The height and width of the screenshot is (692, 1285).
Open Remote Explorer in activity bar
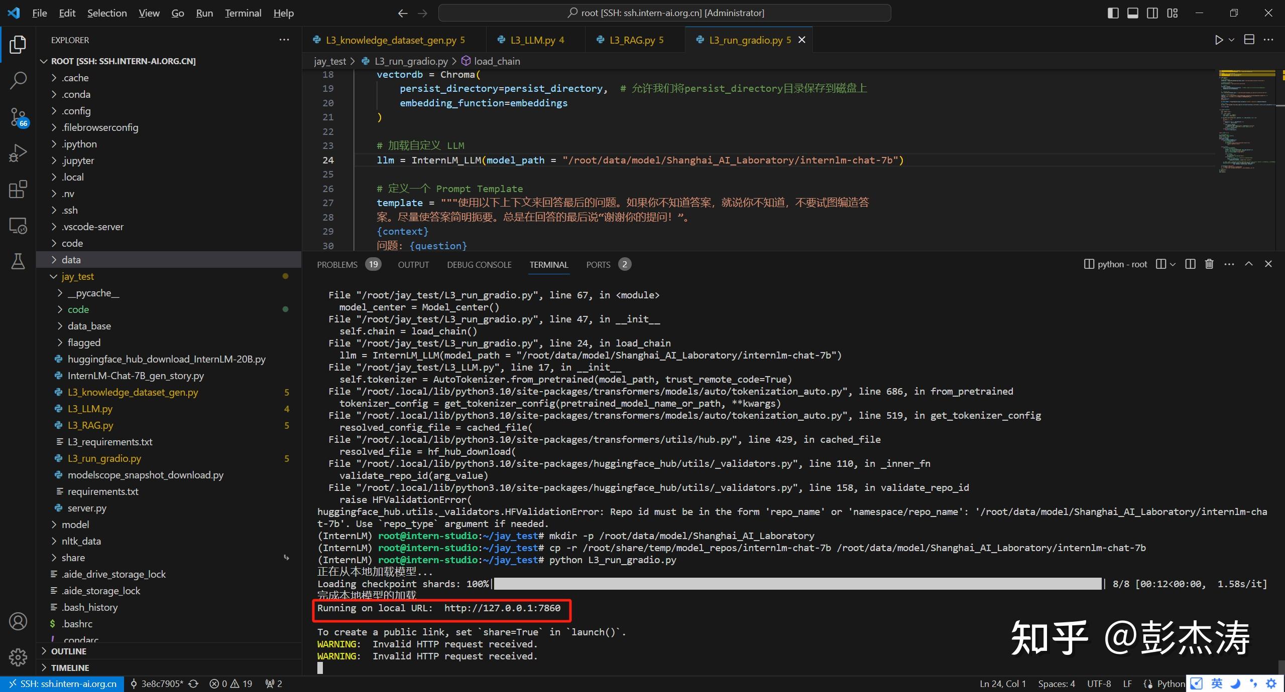point(18,226)
